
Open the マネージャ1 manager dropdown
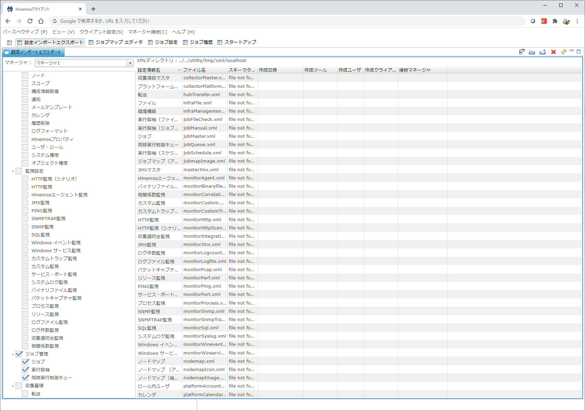pyautogui.click(x=130, y=63)
